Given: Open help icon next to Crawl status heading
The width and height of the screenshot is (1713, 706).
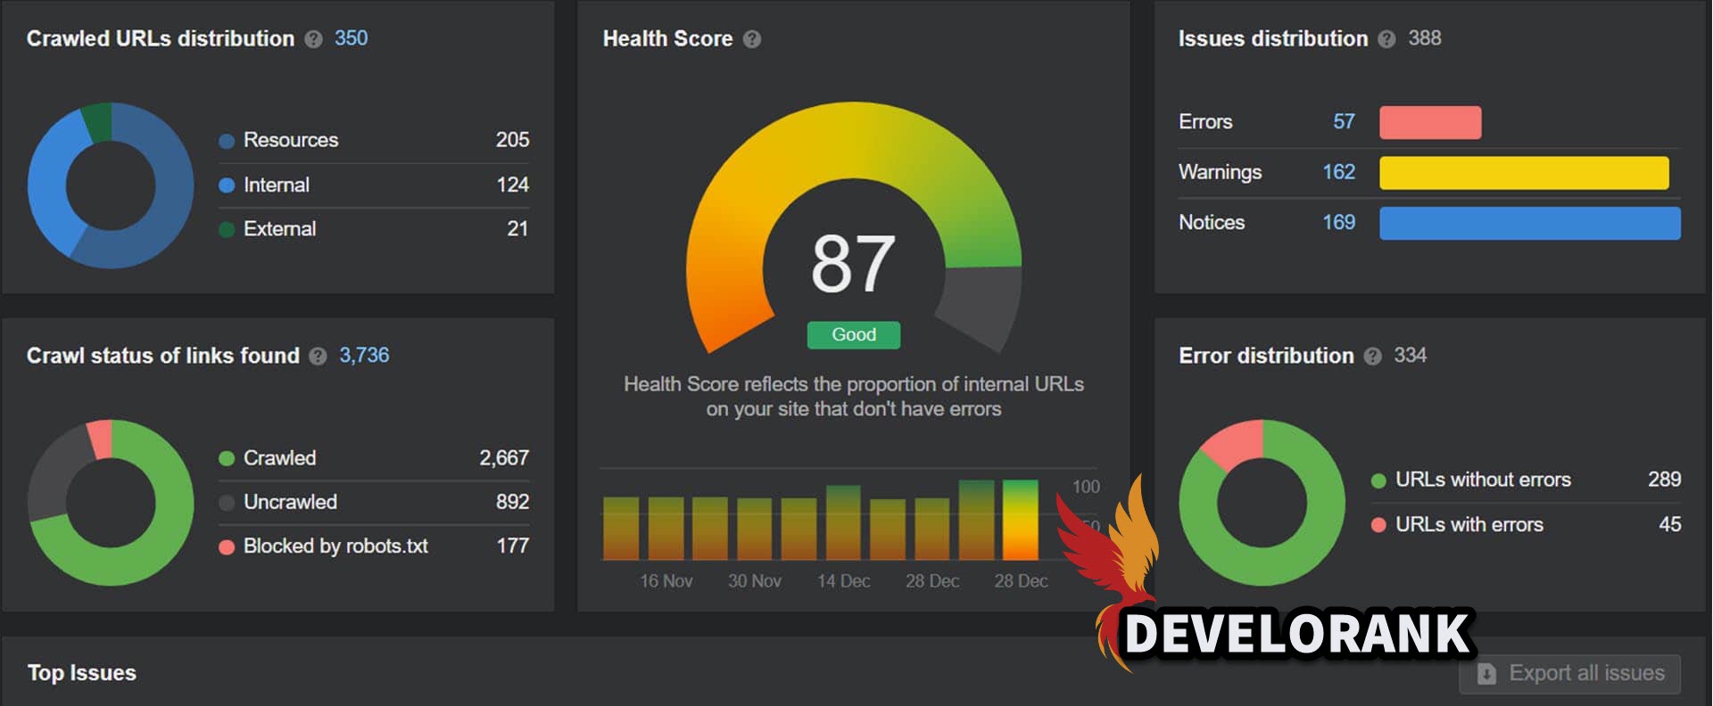Looking at the screenshot, I should (x=318, y=357).
